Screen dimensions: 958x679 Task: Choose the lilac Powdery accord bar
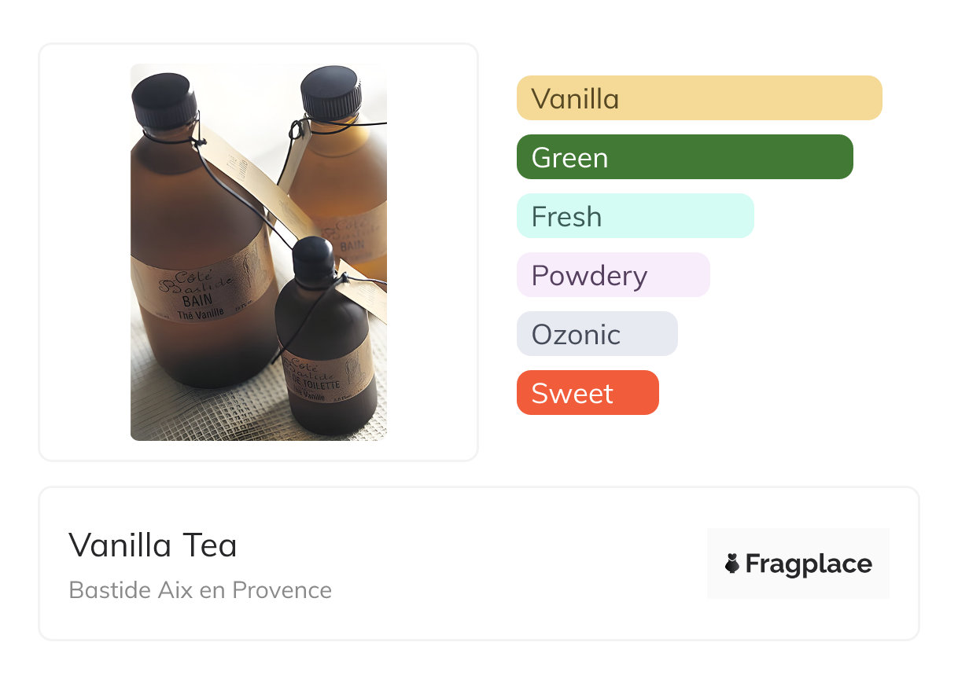pos(613,275)
